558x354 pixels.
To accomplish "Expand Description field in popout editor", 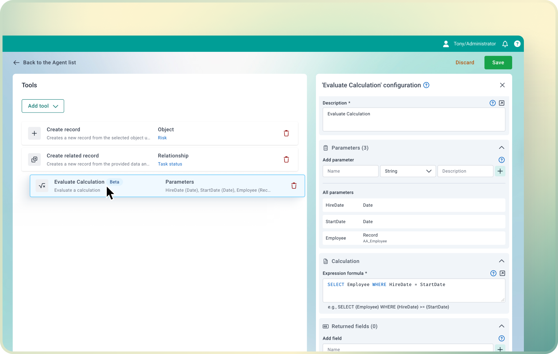I will pyautogui.click(x=501, y=103).
